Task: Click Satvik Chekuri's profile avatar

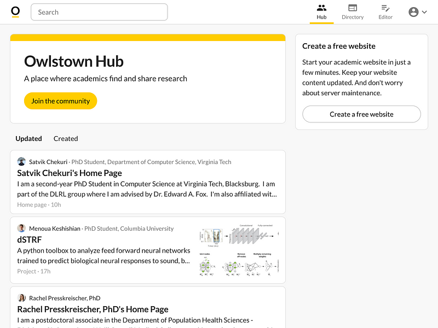Action: (x=21, y=161)
